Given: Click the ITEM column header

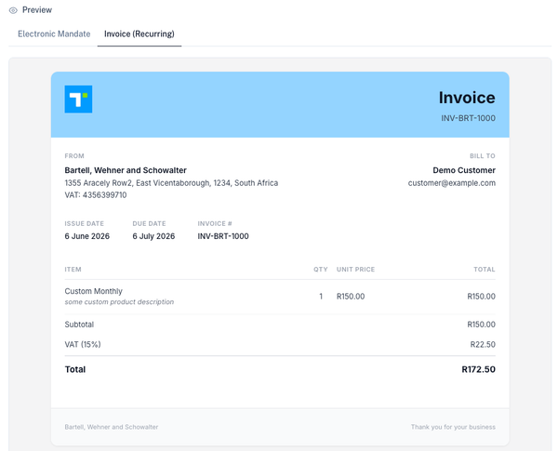Looking at the screenshot, I should (x=73, y=270).
